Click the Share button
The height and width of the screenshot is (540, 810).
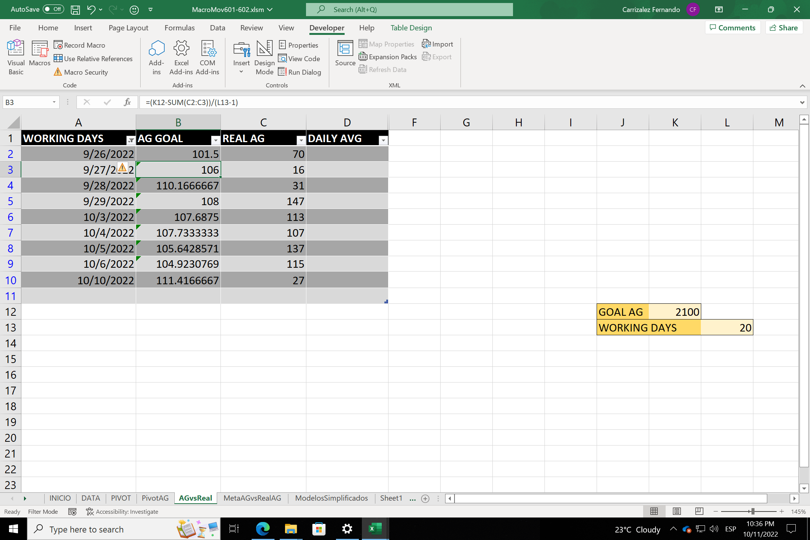pos(784,28)
